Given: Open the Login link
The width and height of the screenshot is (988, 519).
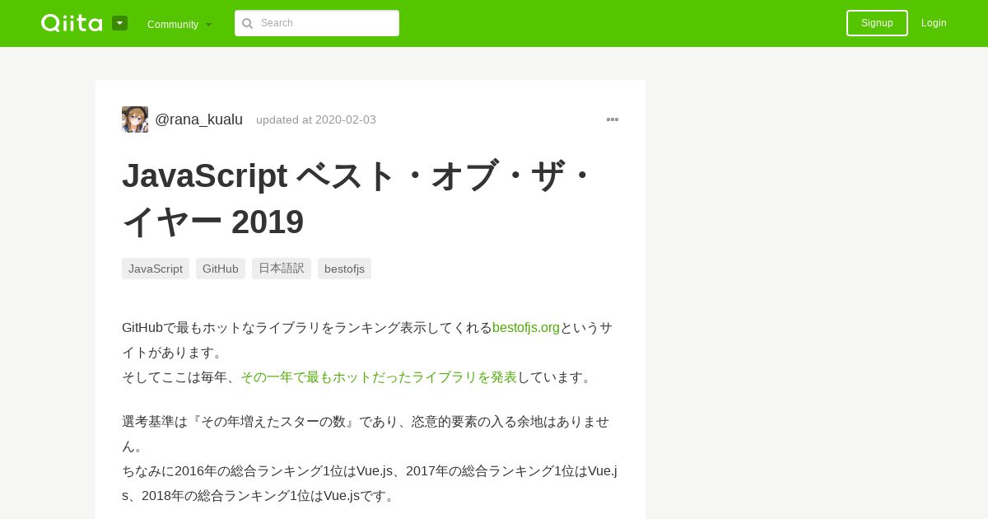Looking at the screenshot, I should (x=934, y=23).
